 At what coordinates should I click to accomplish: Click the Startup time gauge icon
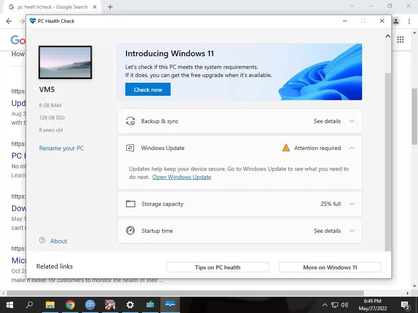[x=130, y=231]
